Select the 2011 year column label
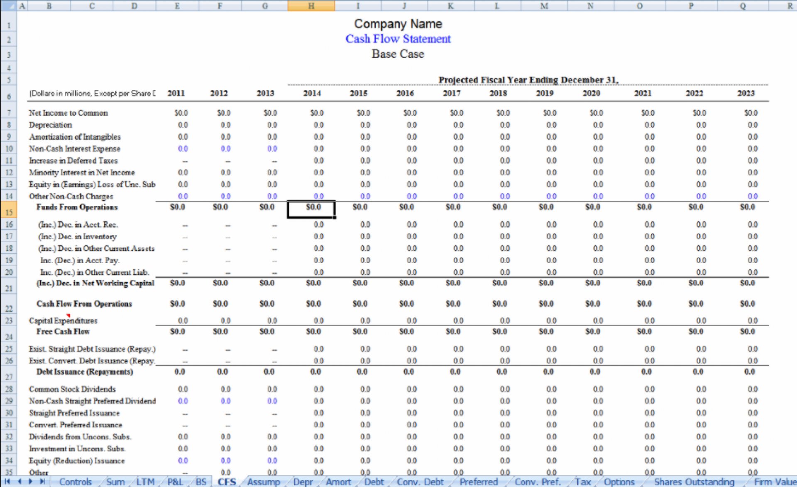 (176, 93)
